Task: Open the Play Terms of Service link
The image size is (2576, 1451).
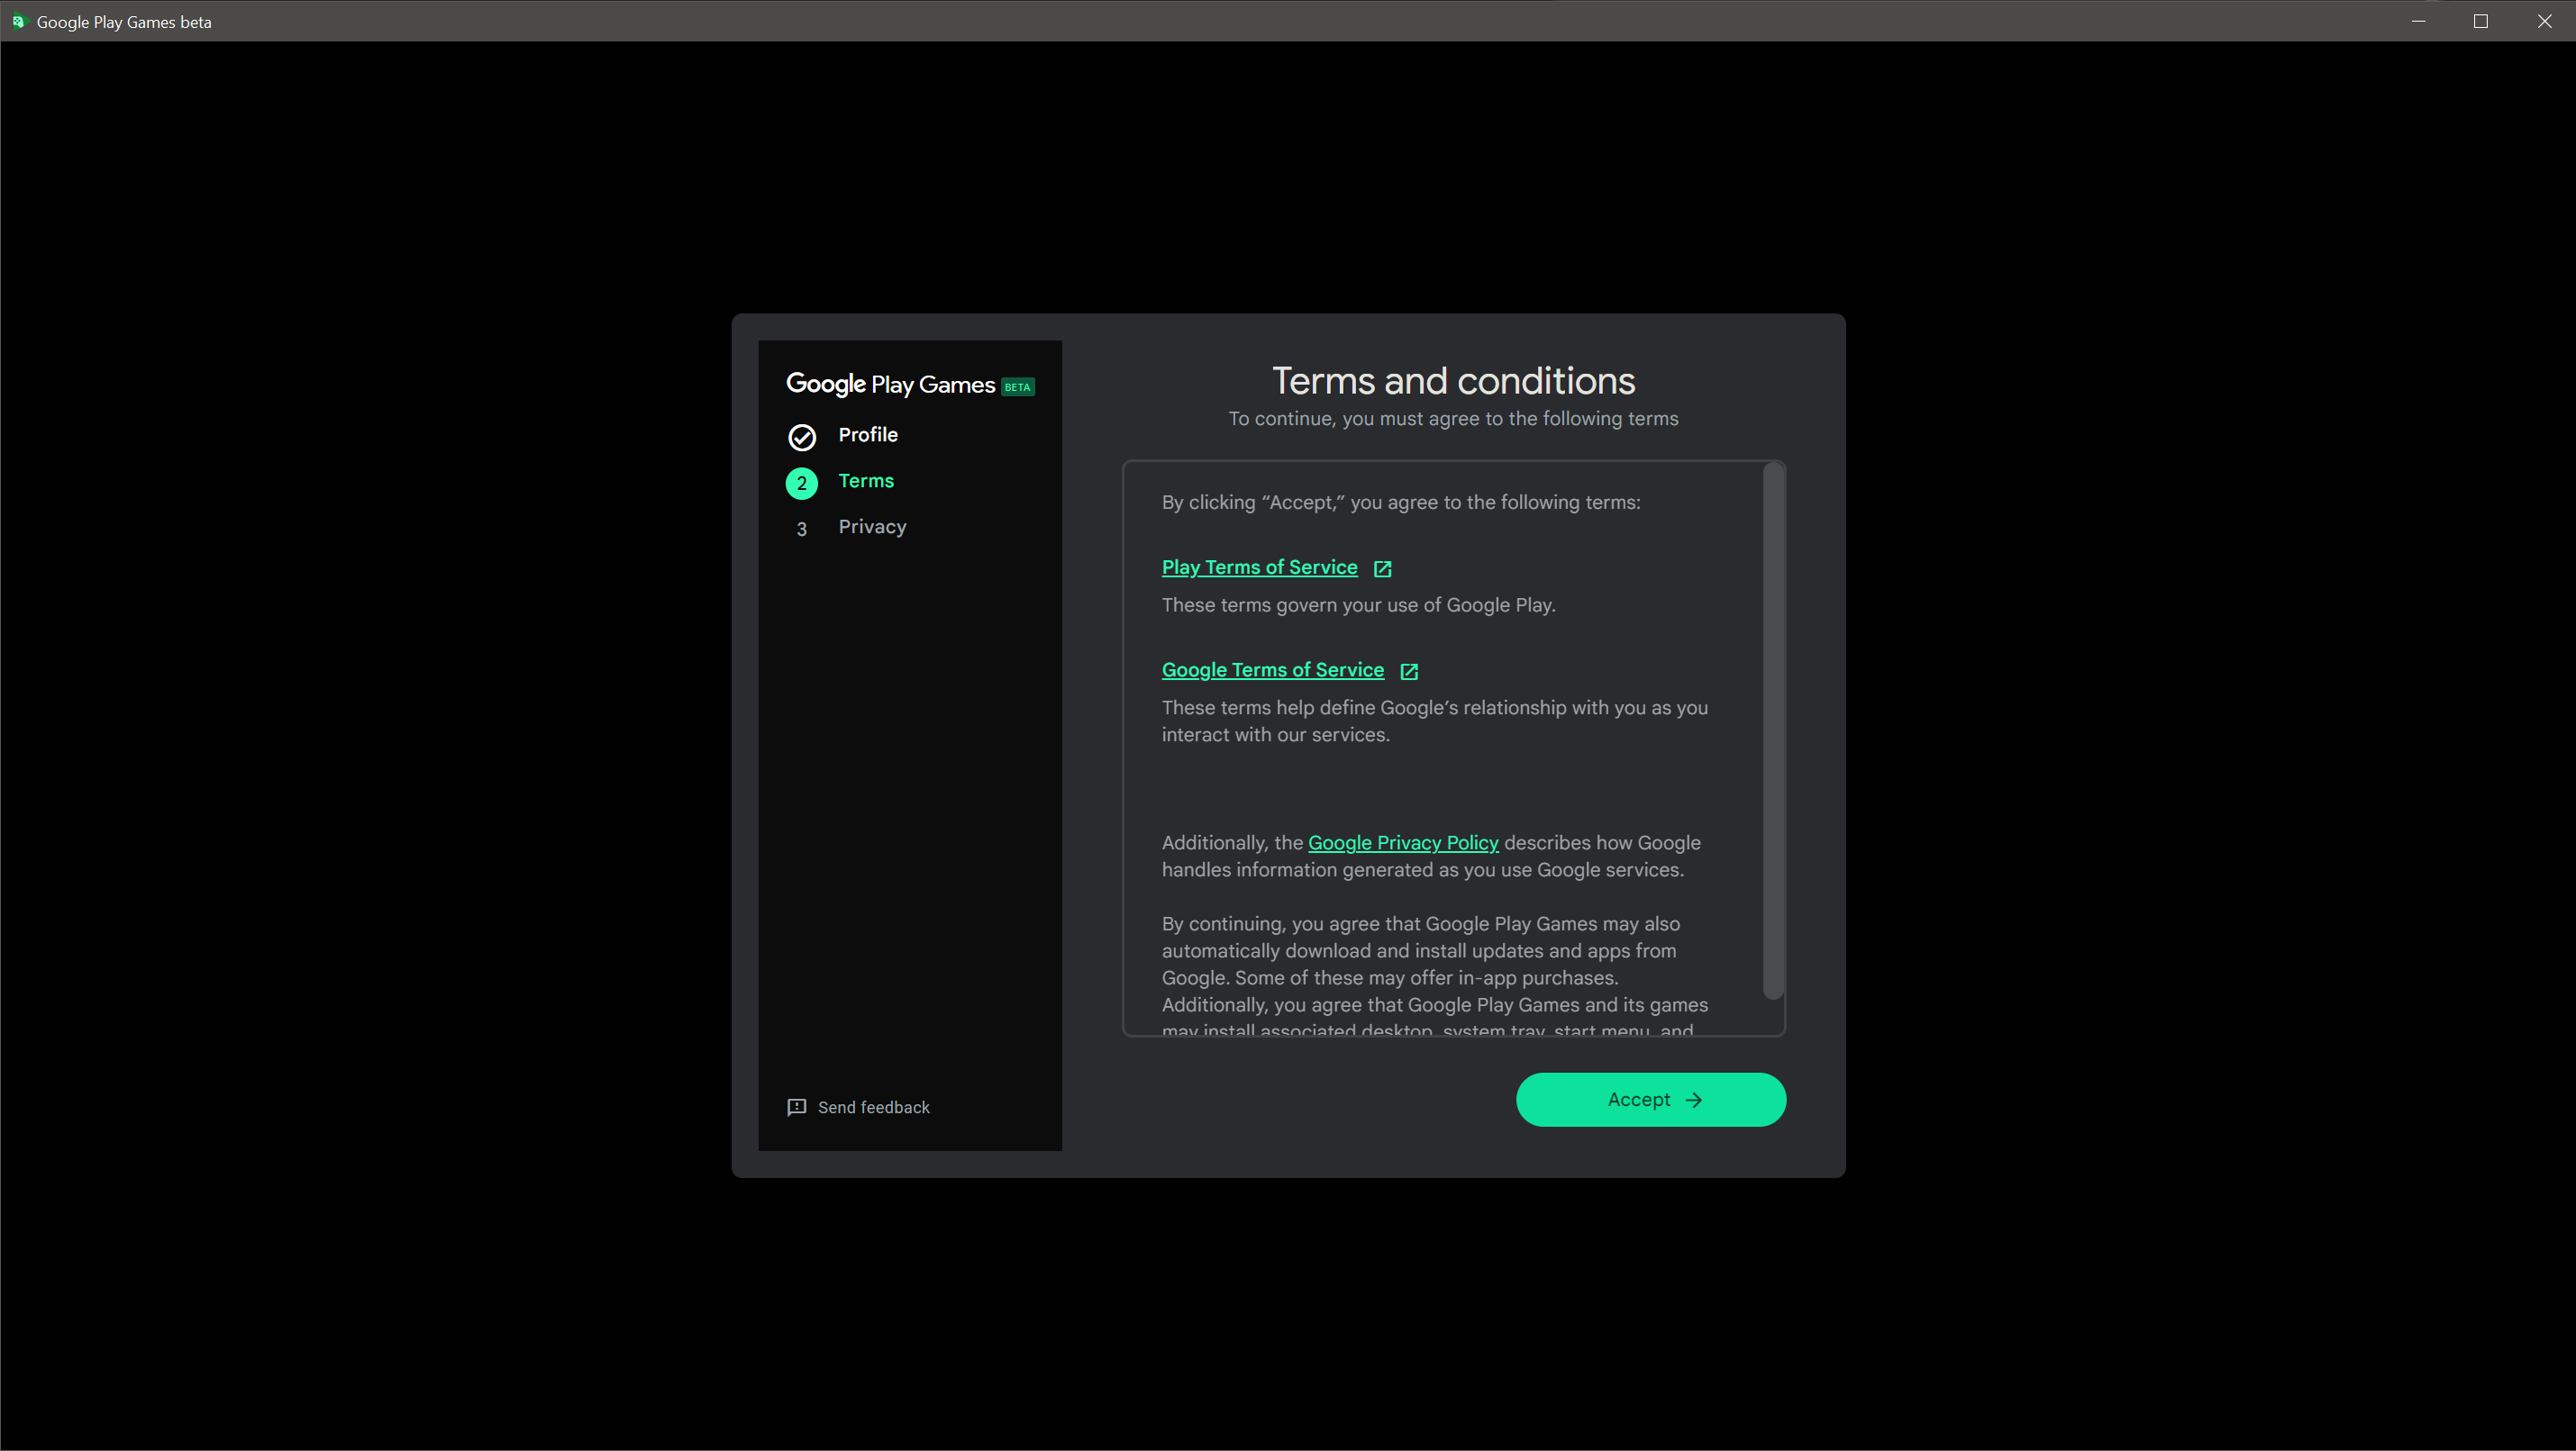Action: coord(1259,567)
